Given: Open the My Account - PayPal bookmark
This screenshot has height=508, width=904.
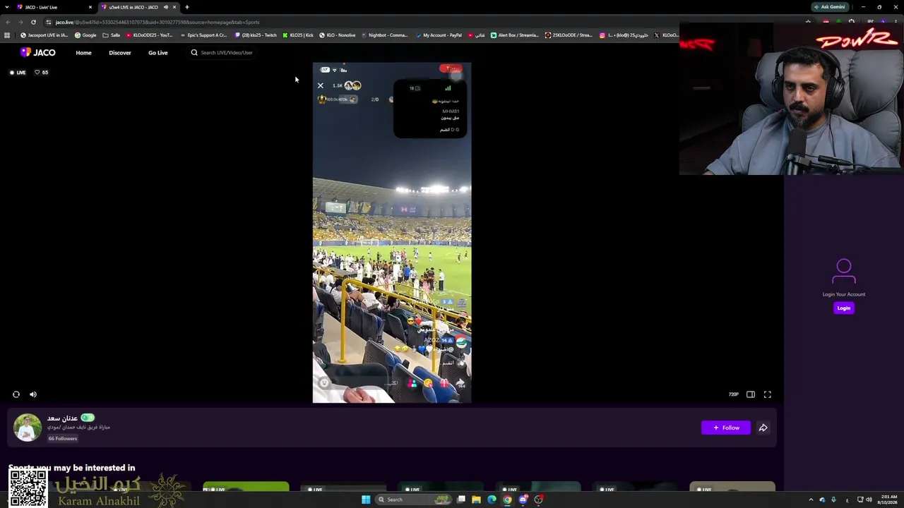Looking at the screenshot, I should tap(439, 35).
